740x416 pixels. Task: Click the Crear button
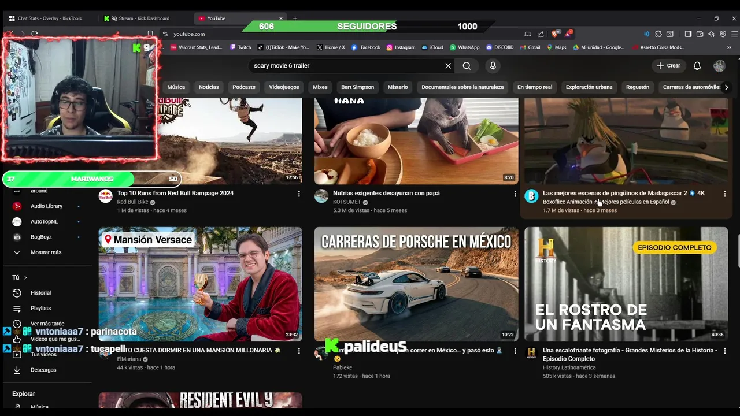click(x=669, y=66)
